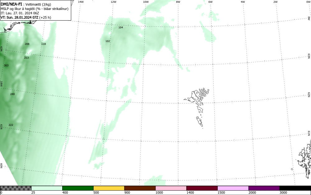Click the value label 208
This screenshot has height=195, width=311.
tap(27, 44)
